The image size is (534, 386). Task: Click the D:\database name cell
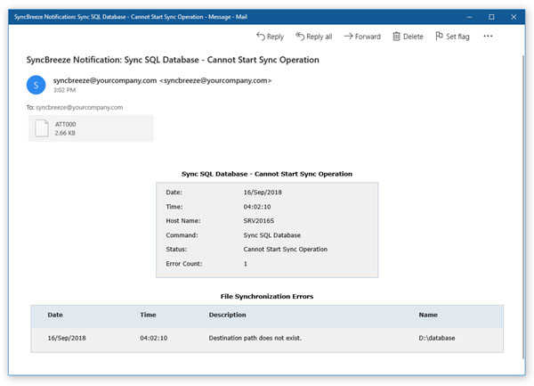[x=437, y=338]
